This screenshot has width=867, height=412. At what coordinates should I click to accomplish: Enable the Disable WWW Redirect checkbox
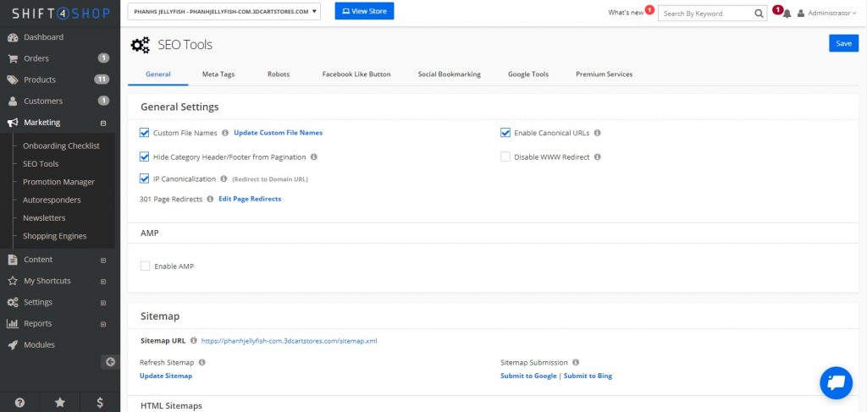point(505,157)
